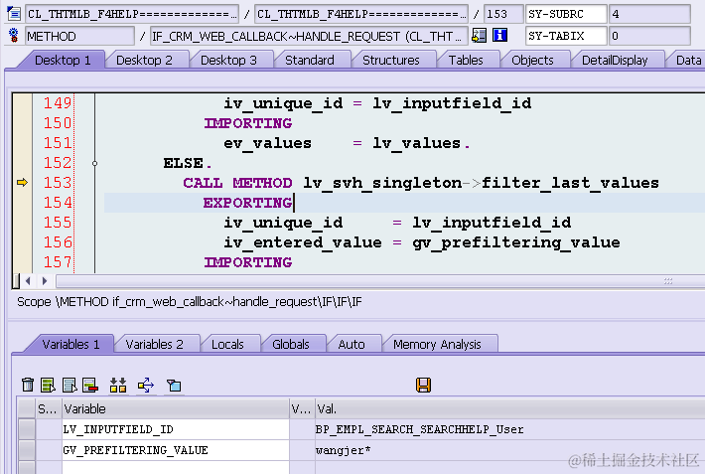Screen dimensions: 705x474
Task: Click the orange floppy disk save icon
Action: 424,385
